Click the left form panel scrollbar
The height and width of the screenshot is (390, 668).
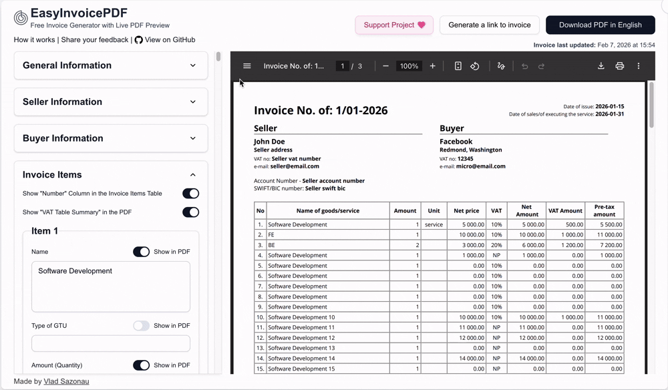[x=218, y=57]
